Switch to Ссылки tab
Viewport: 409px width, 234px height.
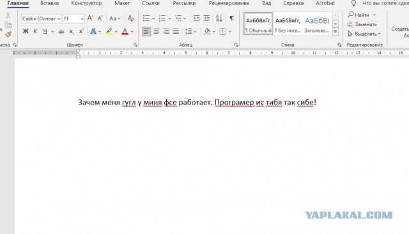click(151, 3)
